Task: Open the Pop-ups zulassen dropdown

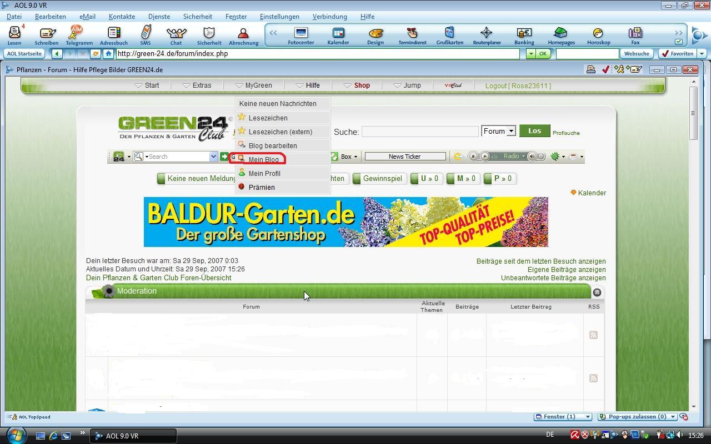Action: click(672, 417)
